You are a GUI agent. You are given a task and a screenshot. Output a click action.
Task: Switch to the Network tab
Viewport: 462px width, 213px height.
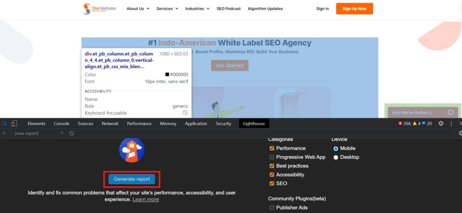pyautogui.click(x=110, y=124)
